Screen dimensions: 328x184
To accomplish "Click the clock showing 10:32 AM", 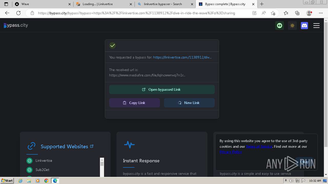I will tap(315, 181).
